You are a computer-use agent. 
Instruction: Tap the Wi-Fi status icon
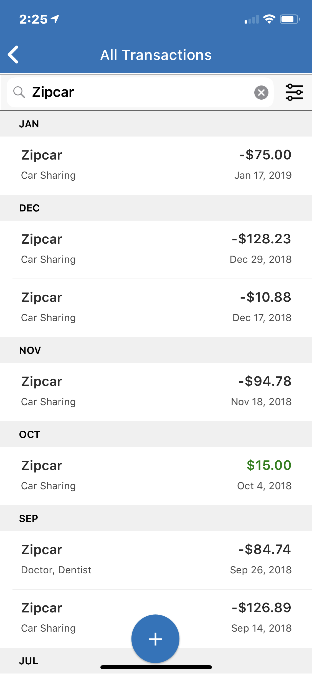point(269,19)
